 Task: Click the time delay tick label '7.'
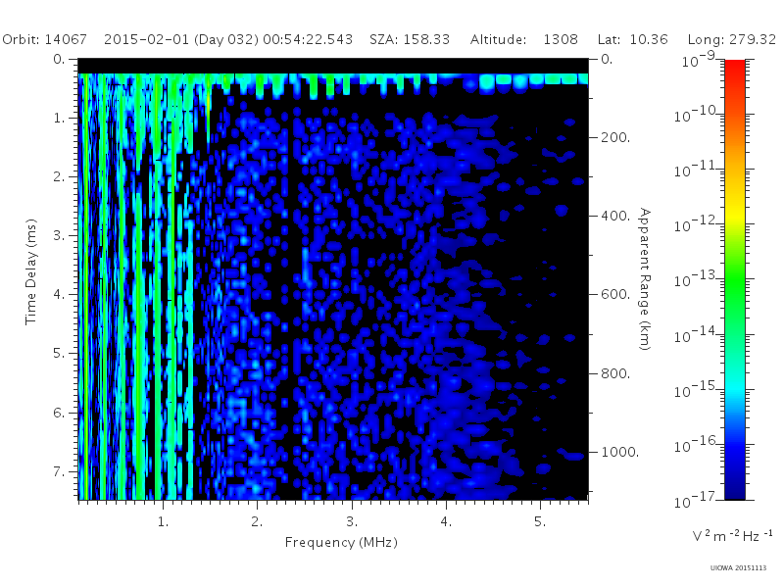(x=60, y=471)
